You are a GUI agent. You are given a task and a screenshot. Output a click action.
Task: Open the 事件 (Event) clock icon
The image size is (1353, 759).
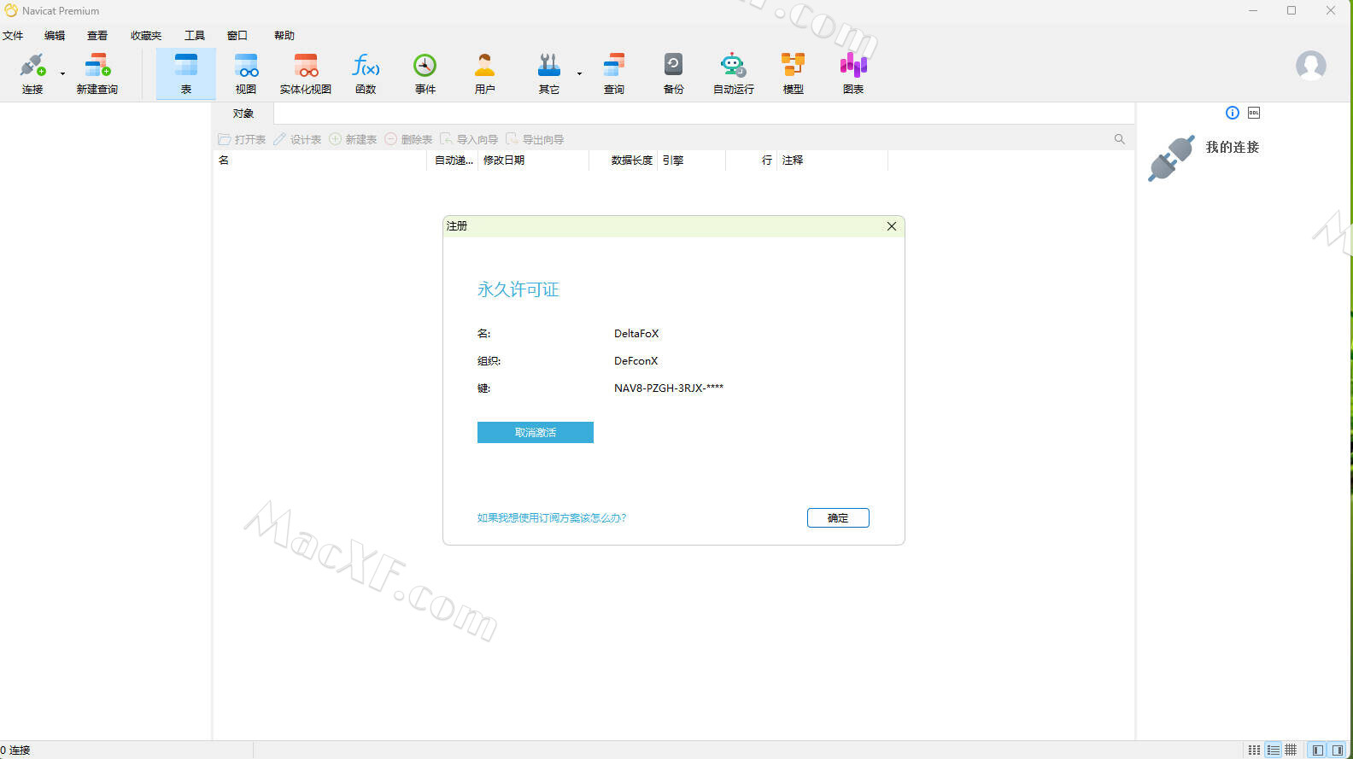[425, 73]
